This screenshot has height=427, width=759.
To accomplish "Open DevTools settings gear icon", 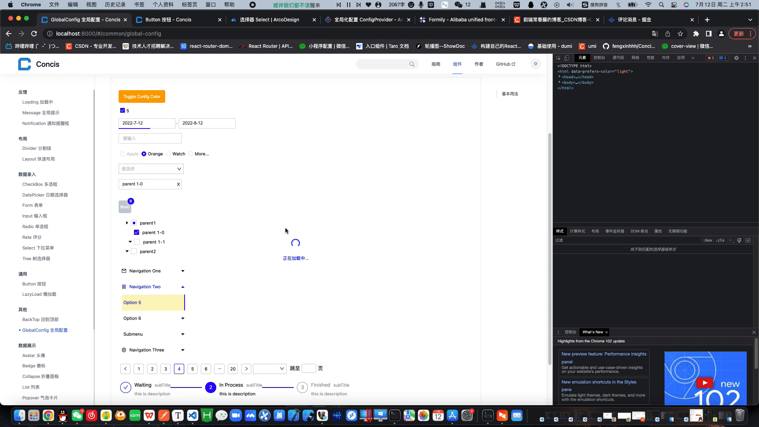I will [736, 58].
